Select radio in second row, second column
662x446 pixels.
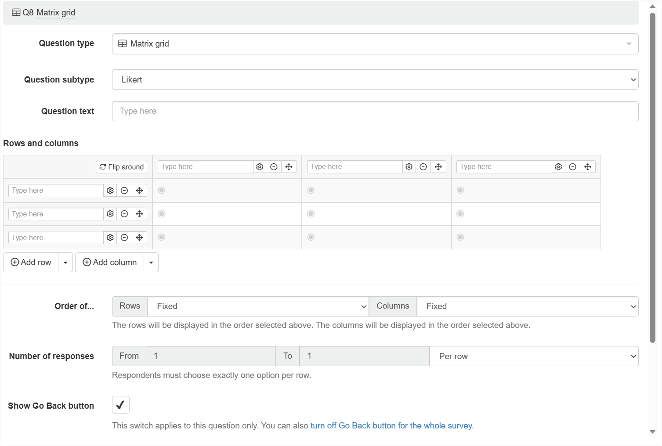coord(311,214)
